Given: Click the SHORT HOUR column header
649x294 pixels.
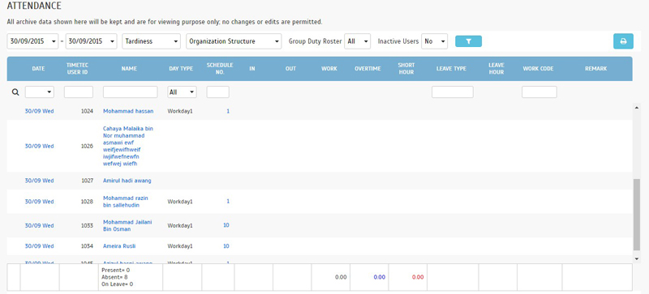Looking at the screenshot, I should coord(406,69).
